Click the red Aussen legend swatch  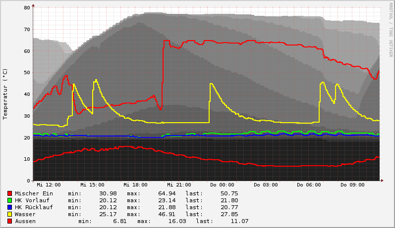(x=9, y=221)
